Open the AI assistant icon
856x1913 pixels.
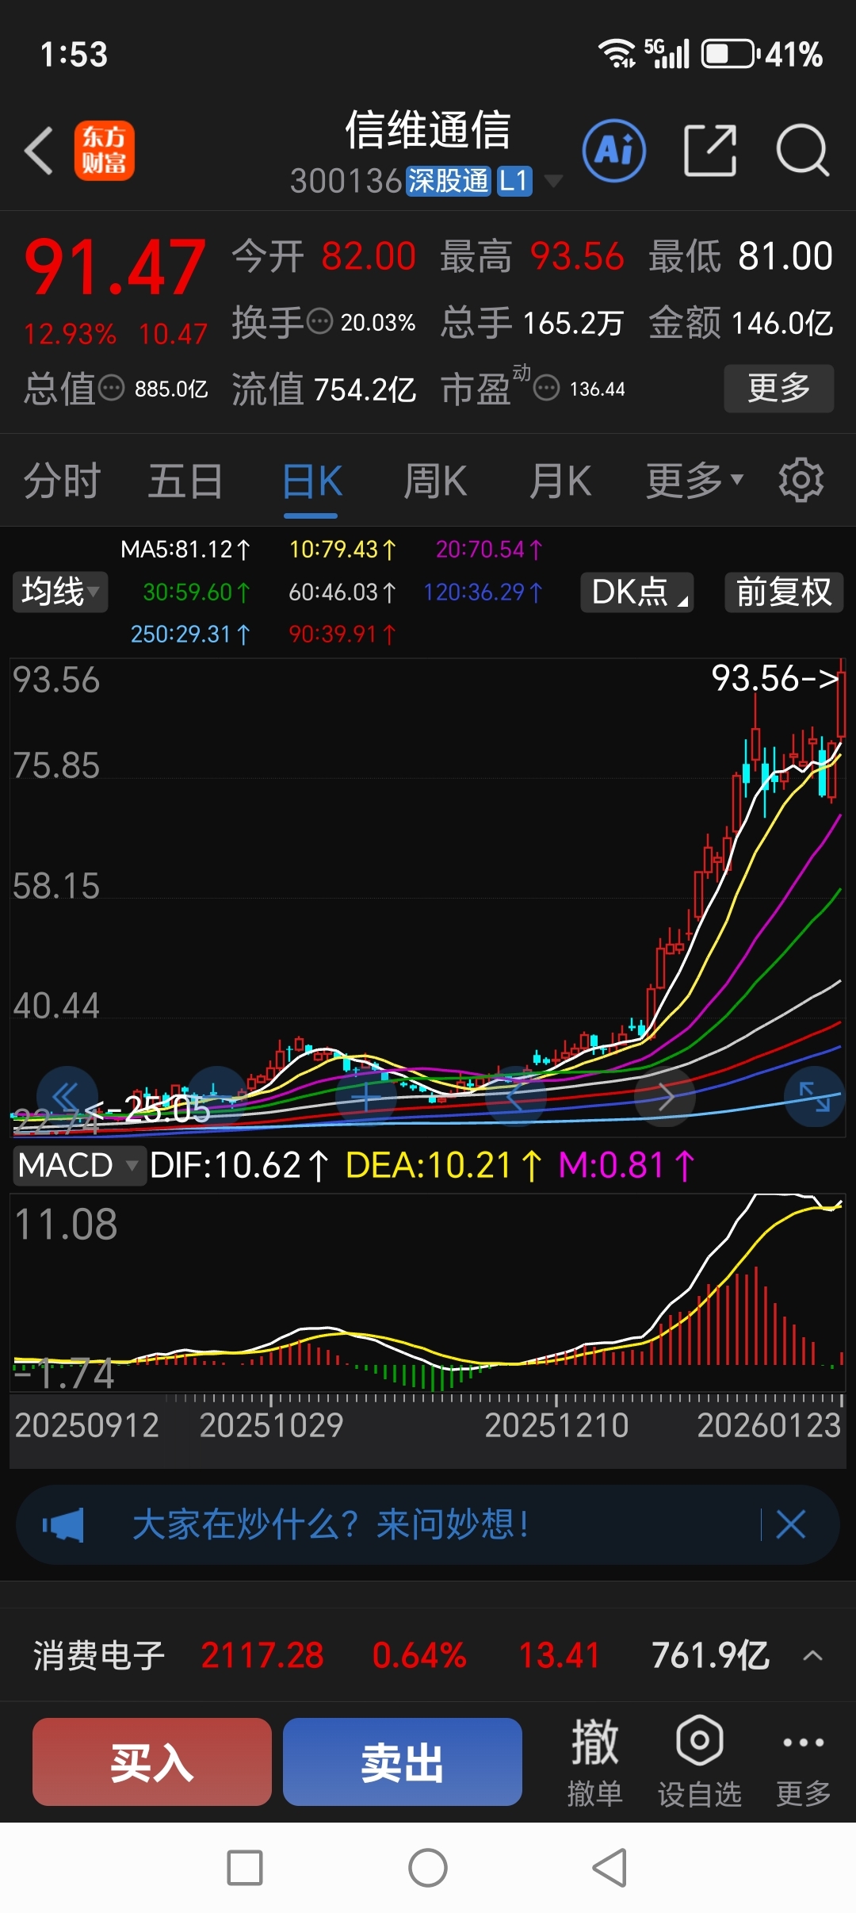614,151
